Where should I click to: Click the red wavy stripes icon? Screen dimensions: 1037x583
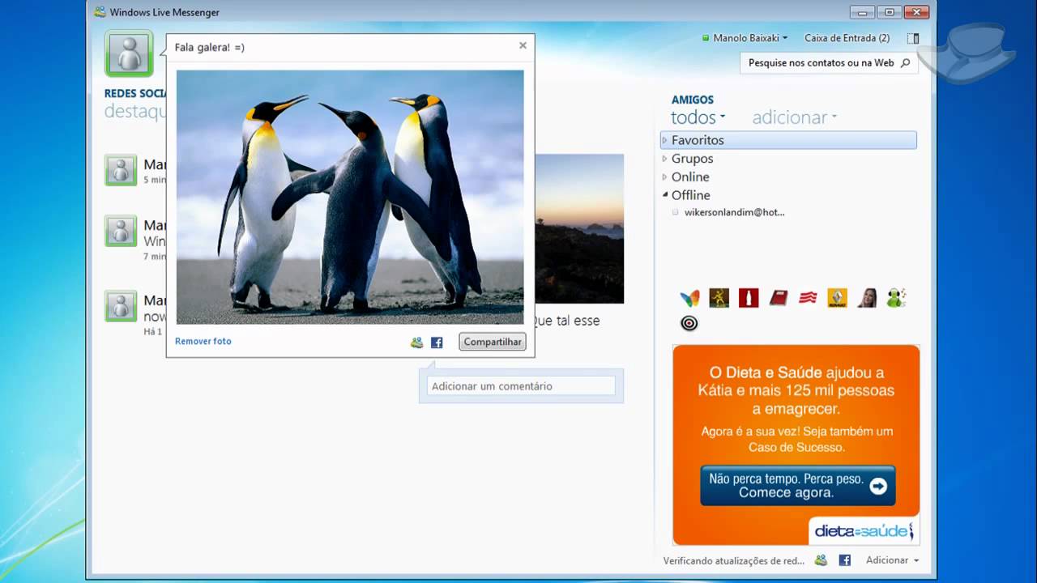click(808, 298)
